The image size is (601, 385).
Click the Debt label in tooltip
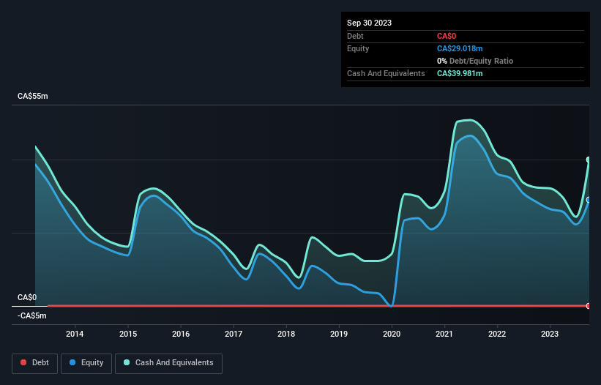[355, 36]
